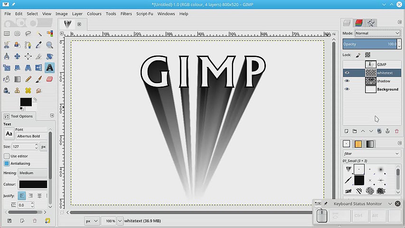Set text justification to right

(x=31, y=196)
